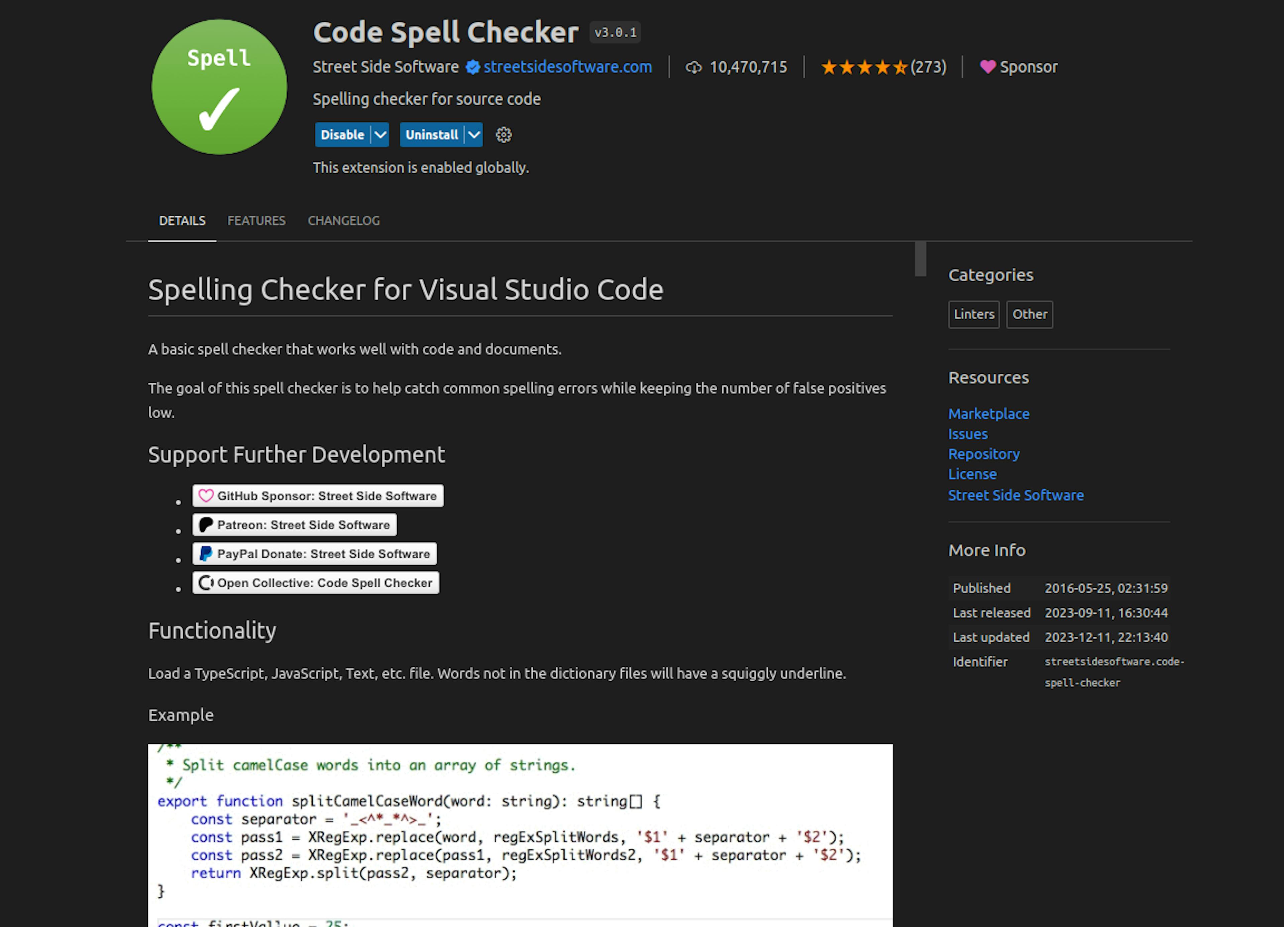Viewport: 1284px width, 927px height.
Task: Open extension settings gear icon
Action: pos(503,135)
